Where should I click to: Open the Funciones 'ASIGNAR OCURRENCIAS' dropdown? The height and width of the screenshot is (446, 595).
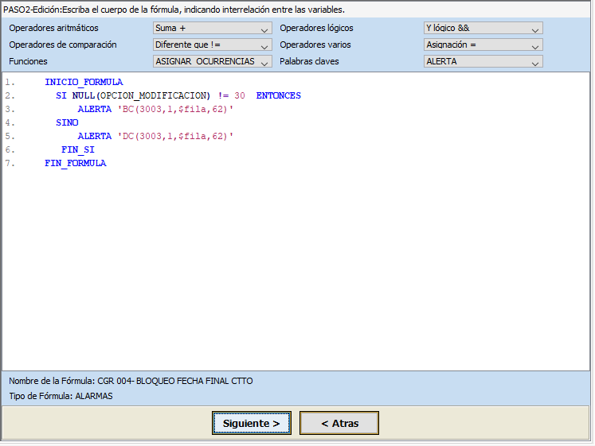coord(212,61)
